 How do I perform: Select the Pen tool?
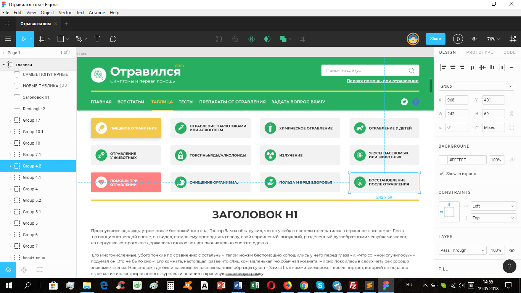[79, 39]
